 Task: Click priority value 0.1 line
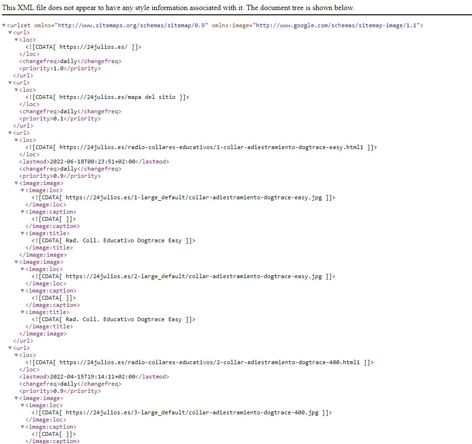pos(60,119)
